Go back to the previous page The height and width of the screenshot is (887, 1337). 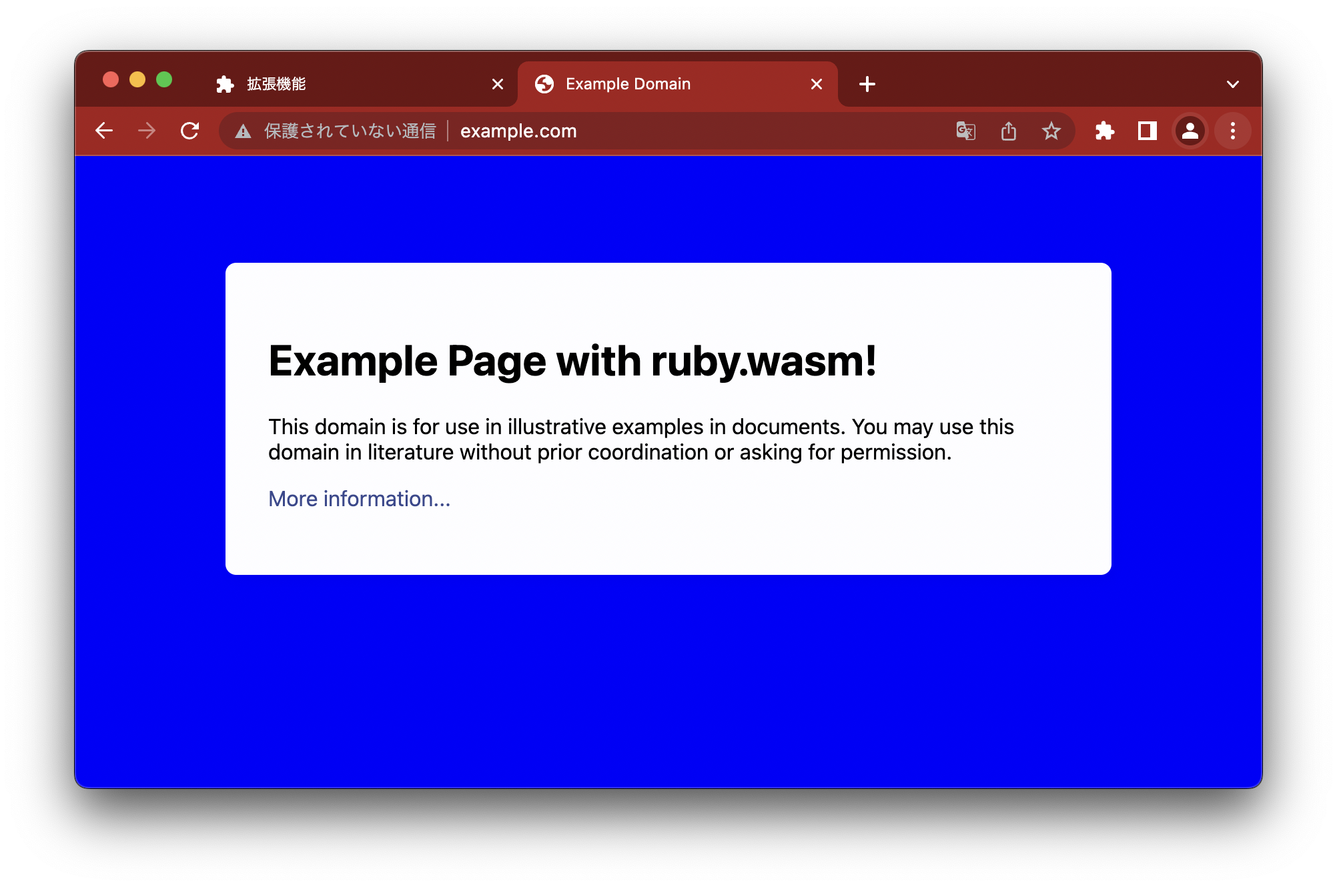coord(104,131)
